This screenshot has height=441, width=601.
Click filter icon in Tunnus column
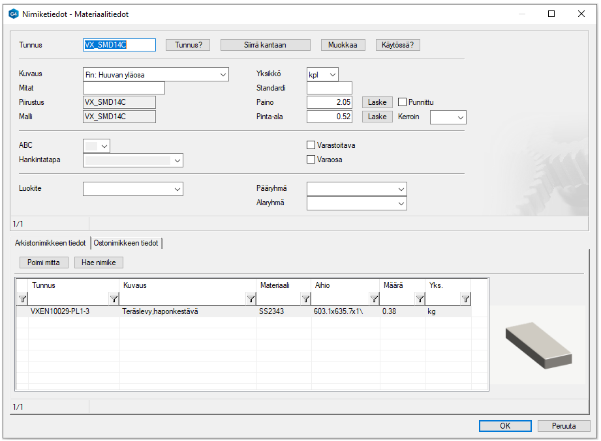click(x=114, y=299)
